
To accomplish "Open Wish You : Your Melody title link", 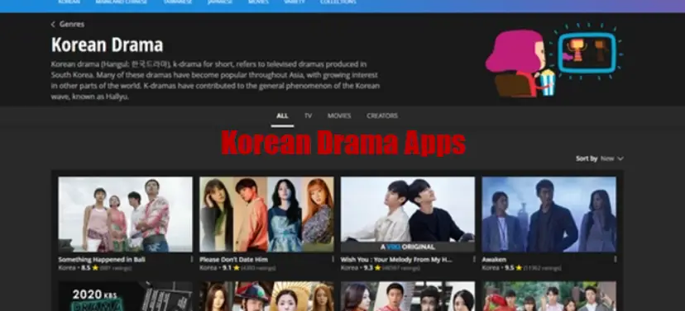I will pos(396,260).
